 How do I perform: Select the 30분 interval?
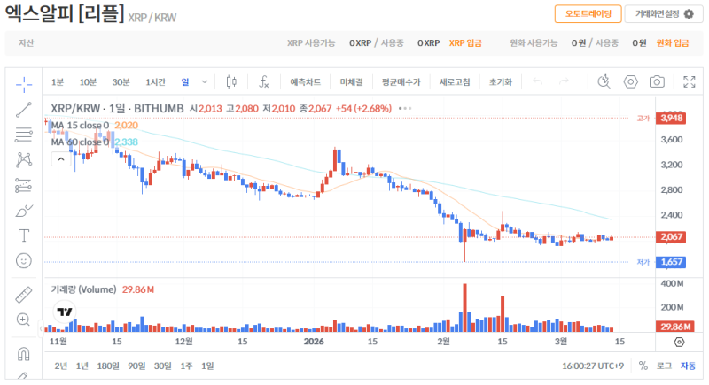[121, 81]
